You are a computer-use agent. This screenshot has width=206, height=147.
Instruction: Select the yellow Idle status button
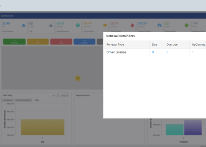[38, 41]
